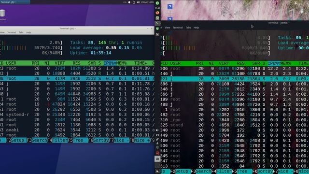Select the j row with 649M VIRT
309x174 pixels.
77,94
